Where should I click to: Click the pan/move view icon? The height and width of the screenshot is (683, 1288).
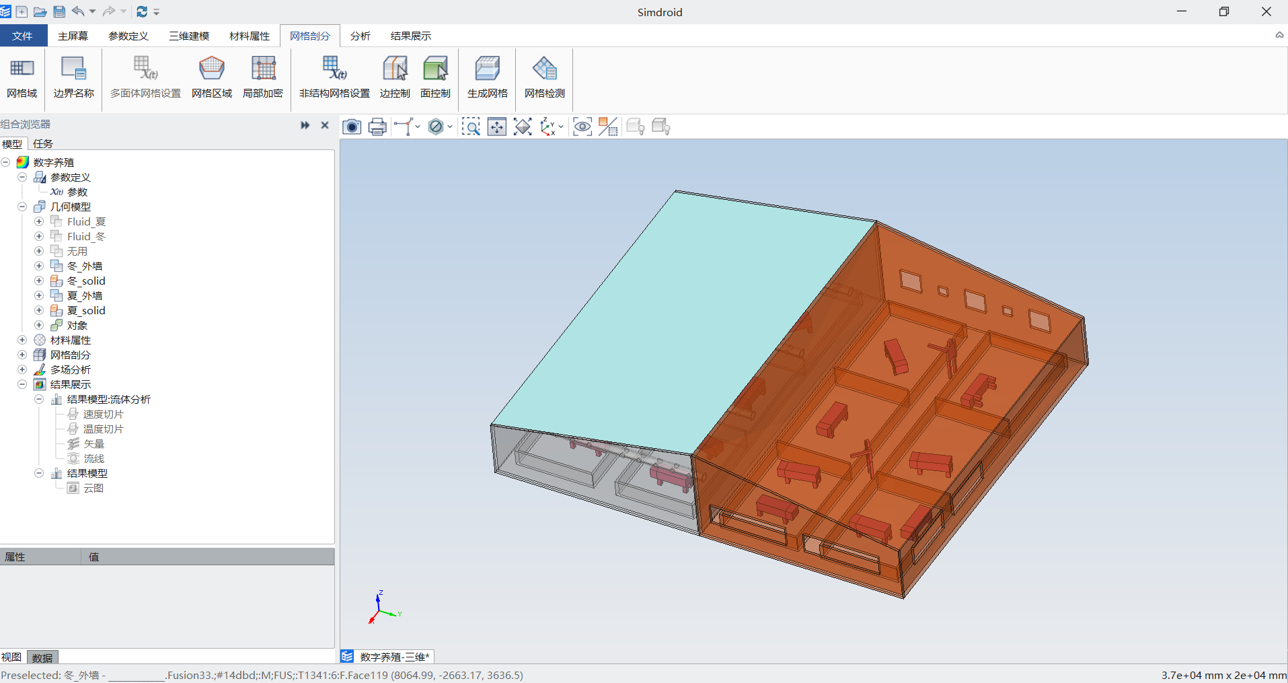pyautogui.click(x=497, y=127)
